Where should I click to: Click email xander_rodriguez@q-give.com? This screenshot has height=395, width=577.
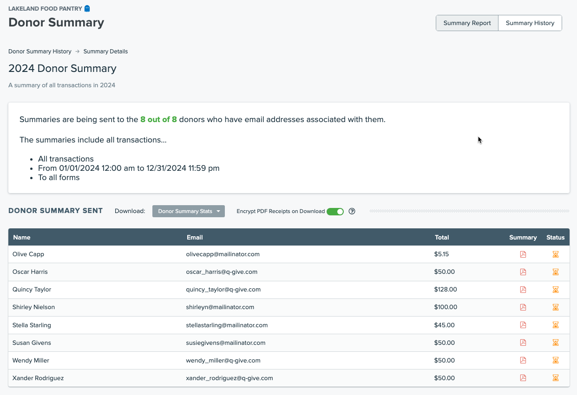point(229,378)
